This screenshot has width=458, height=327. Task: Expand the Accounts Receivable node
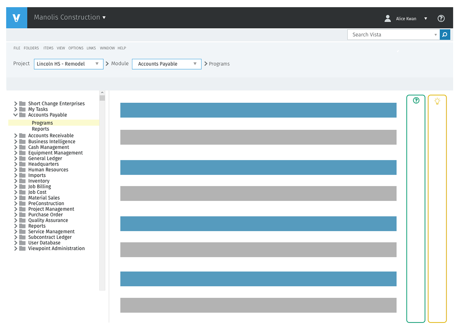pos(16,135)
